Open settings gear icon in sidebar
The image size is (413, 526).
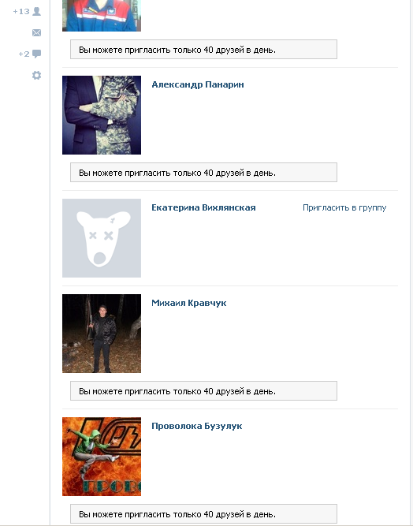click(x=36, y=75)
